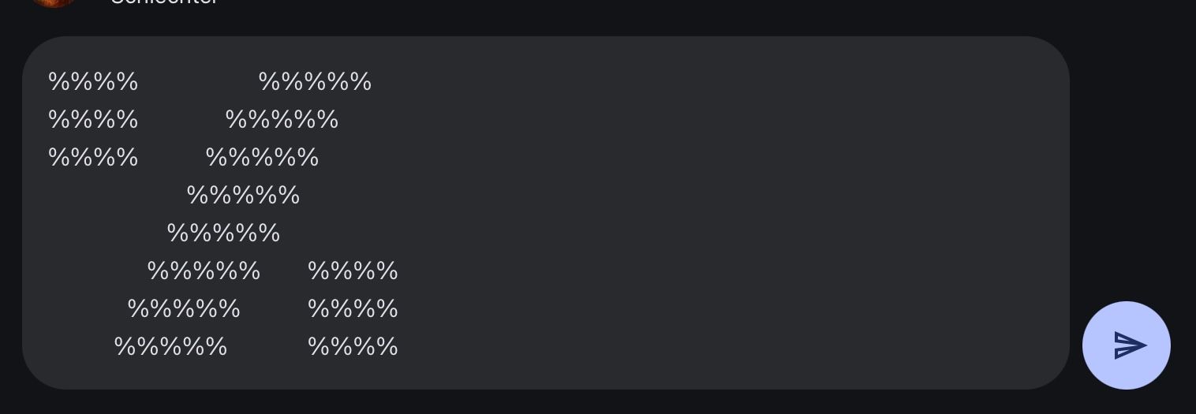This screenshot has width=1196, height=414.
Task: Click the left percent group on line one
Action: coord(93,82)
